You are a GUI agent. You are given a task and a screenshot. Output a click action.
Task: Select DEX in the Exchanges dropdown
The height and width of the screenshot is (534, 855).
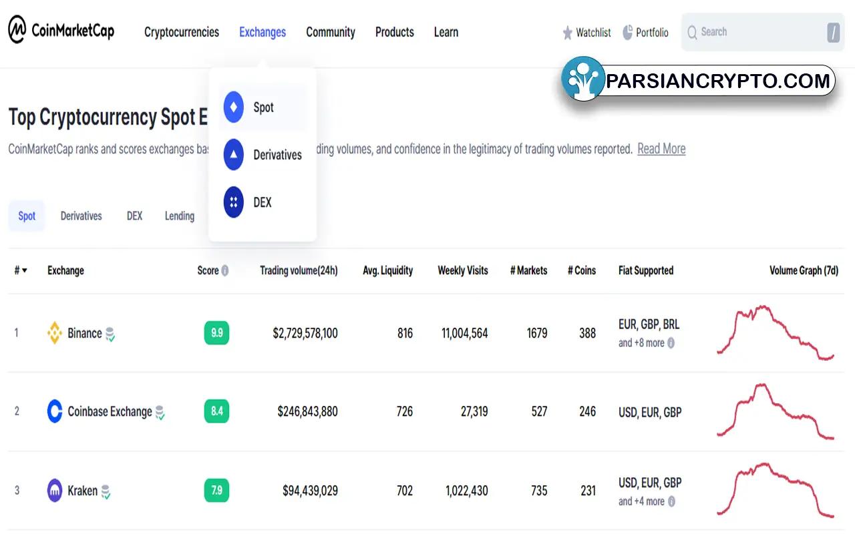[263, 202]
